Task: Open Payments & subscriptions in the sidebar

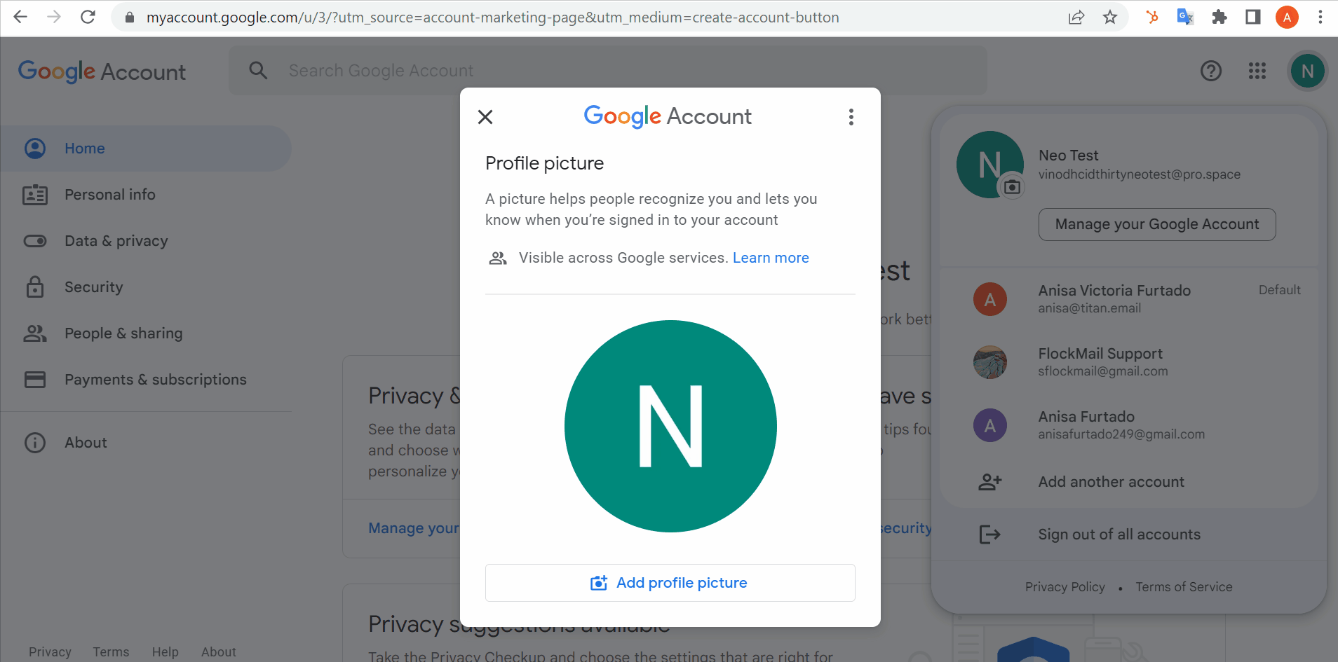Action: click(146, 380)
